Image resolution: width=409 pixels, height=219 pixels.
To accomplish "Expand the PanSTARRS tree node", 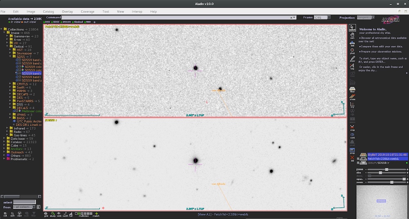I will pyautogui.click(x=11, y=101).
